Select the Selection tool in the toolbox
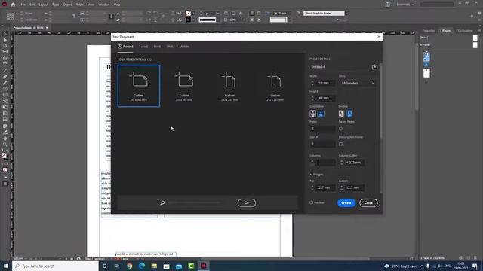This screenshot has height=271, width=483. pyautogui.click(x=5, y=34)
